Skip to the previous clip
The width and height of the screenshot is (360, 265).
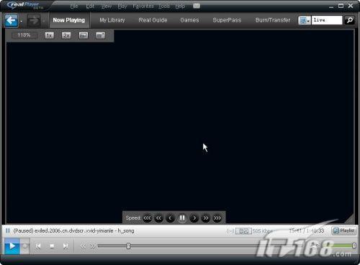click(38, 246)
